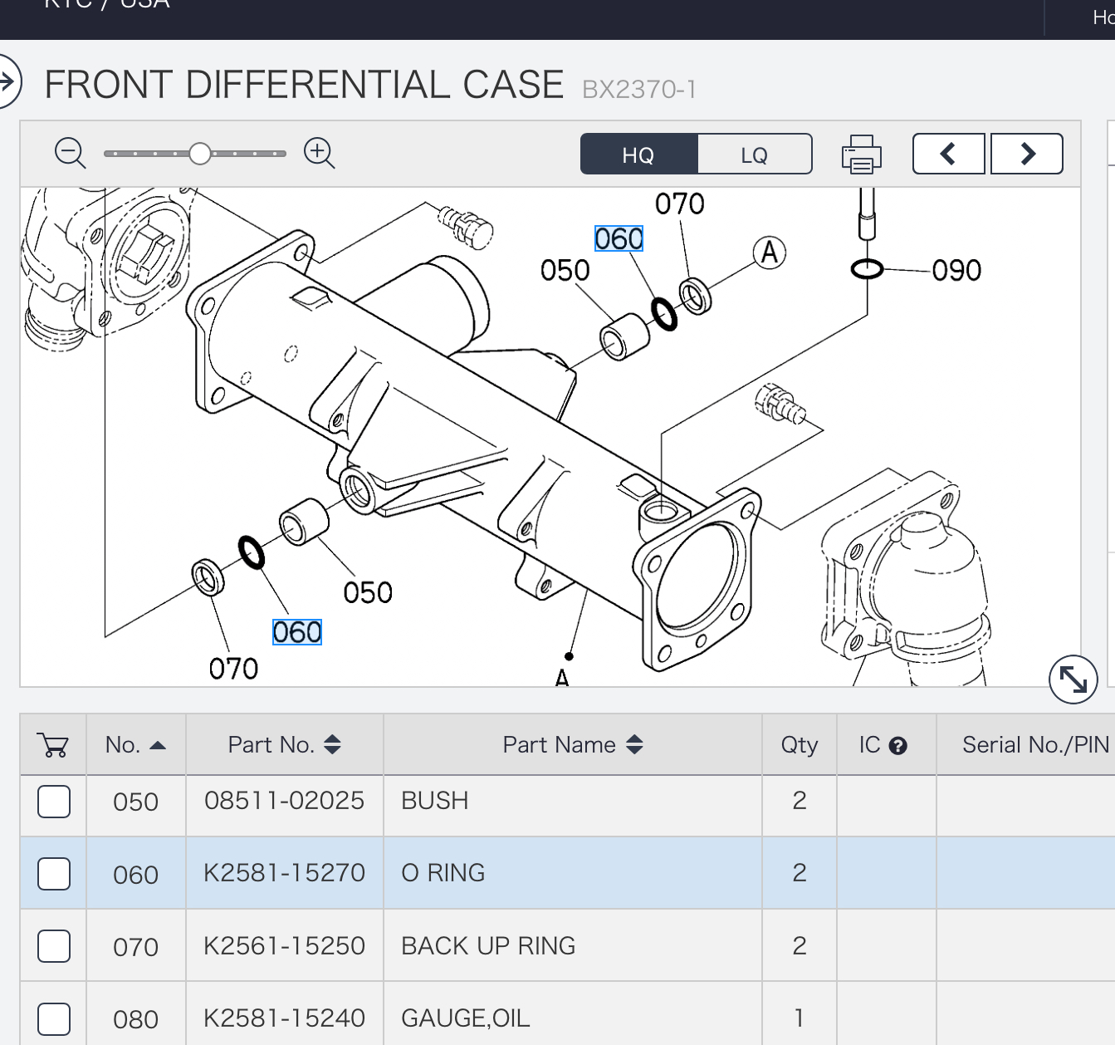The image size is (1115, 1045).
Task: Click part number K2581-15270
Action: (285, 873)
